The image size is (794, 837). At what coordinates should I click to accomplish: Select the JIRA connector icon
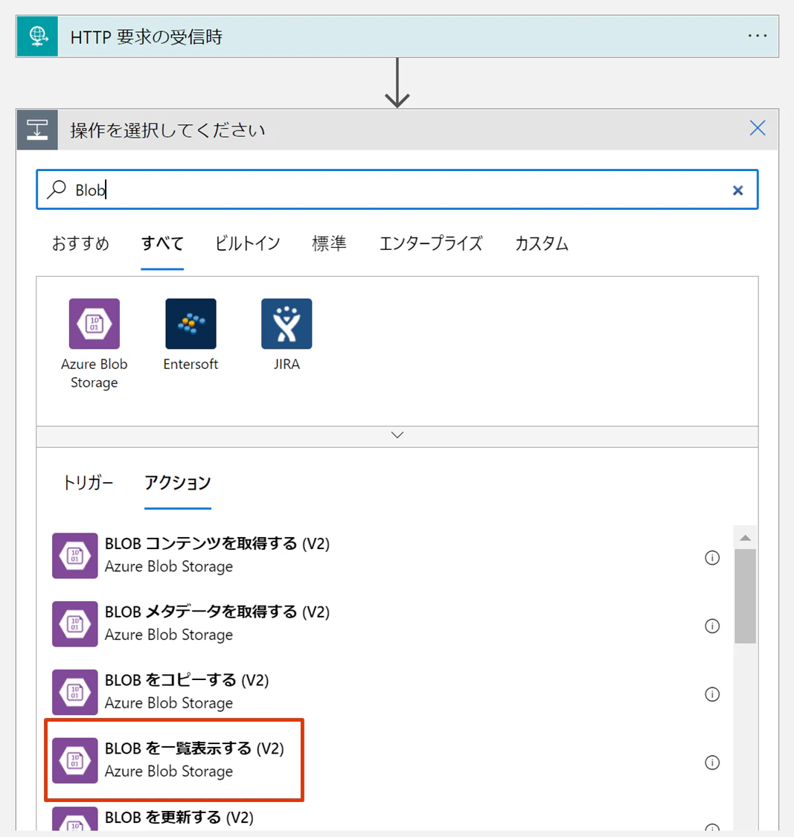[286, 324]
